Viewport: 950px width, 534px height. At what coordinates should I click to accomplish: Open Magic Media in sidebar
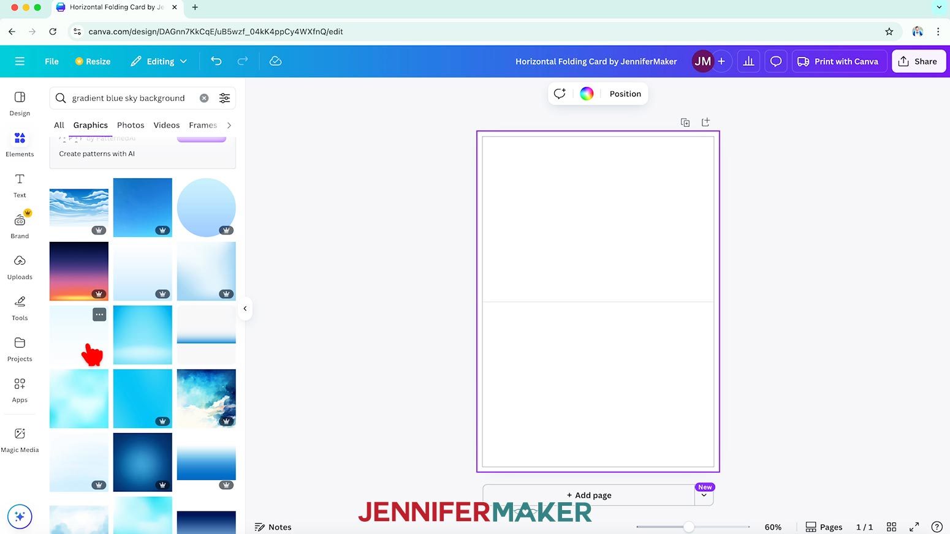coord(20,440)
